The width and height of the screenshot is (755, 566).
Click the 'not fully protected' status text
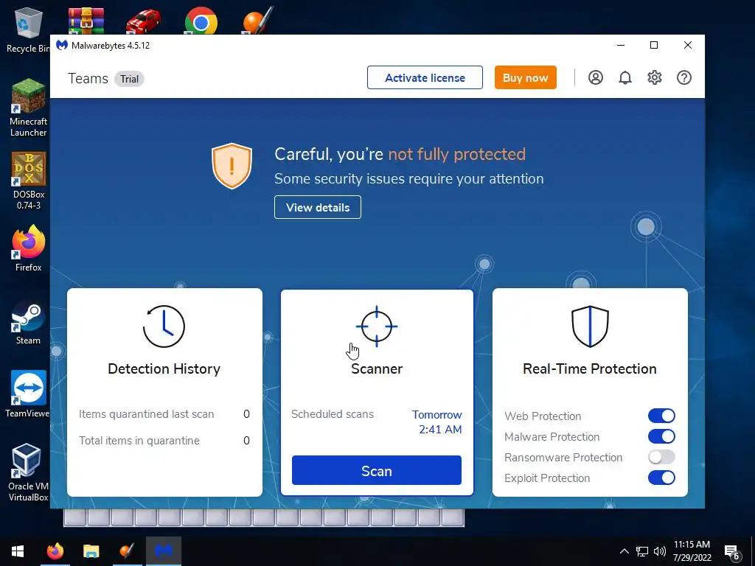click(457, 154)
